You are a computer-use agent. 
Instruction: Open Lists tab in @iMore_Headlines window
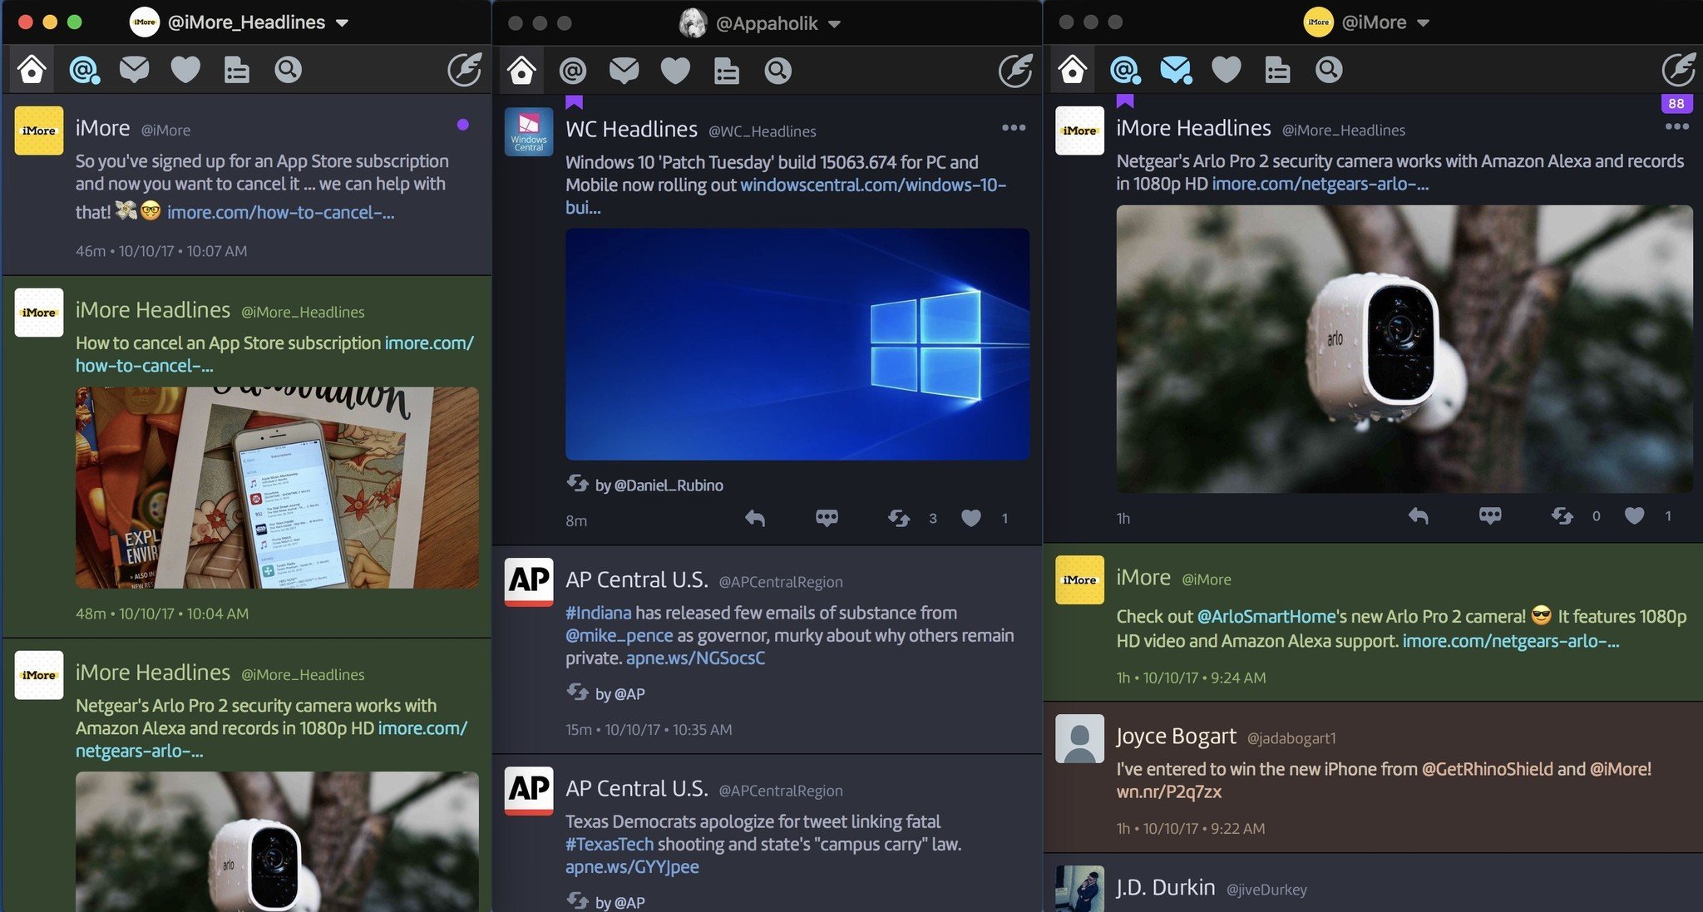point(237,70)
